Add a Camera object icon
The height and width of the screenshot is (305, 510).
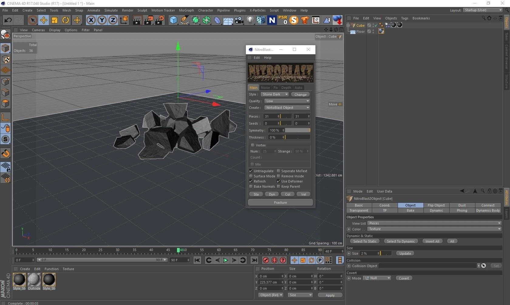pyautogui.click(x=239, y=20)
